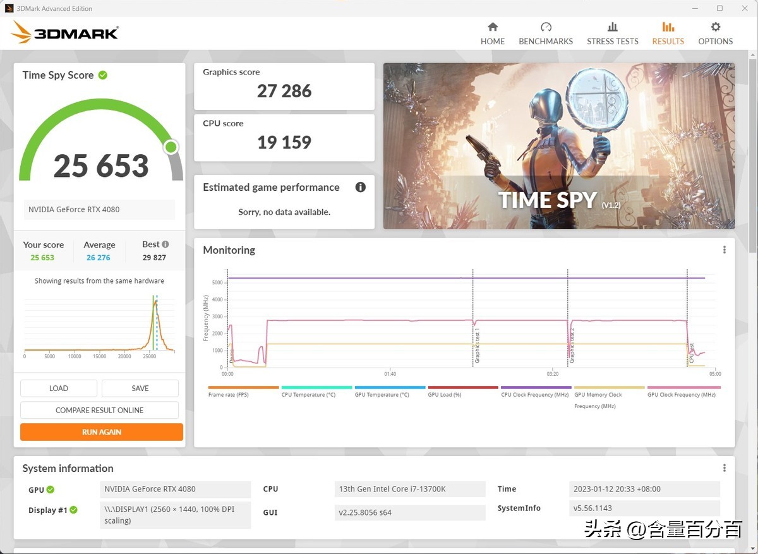Open Stress Tests chart icon
Viewport: 758px width, 554px height.
[x=612, y=27]
